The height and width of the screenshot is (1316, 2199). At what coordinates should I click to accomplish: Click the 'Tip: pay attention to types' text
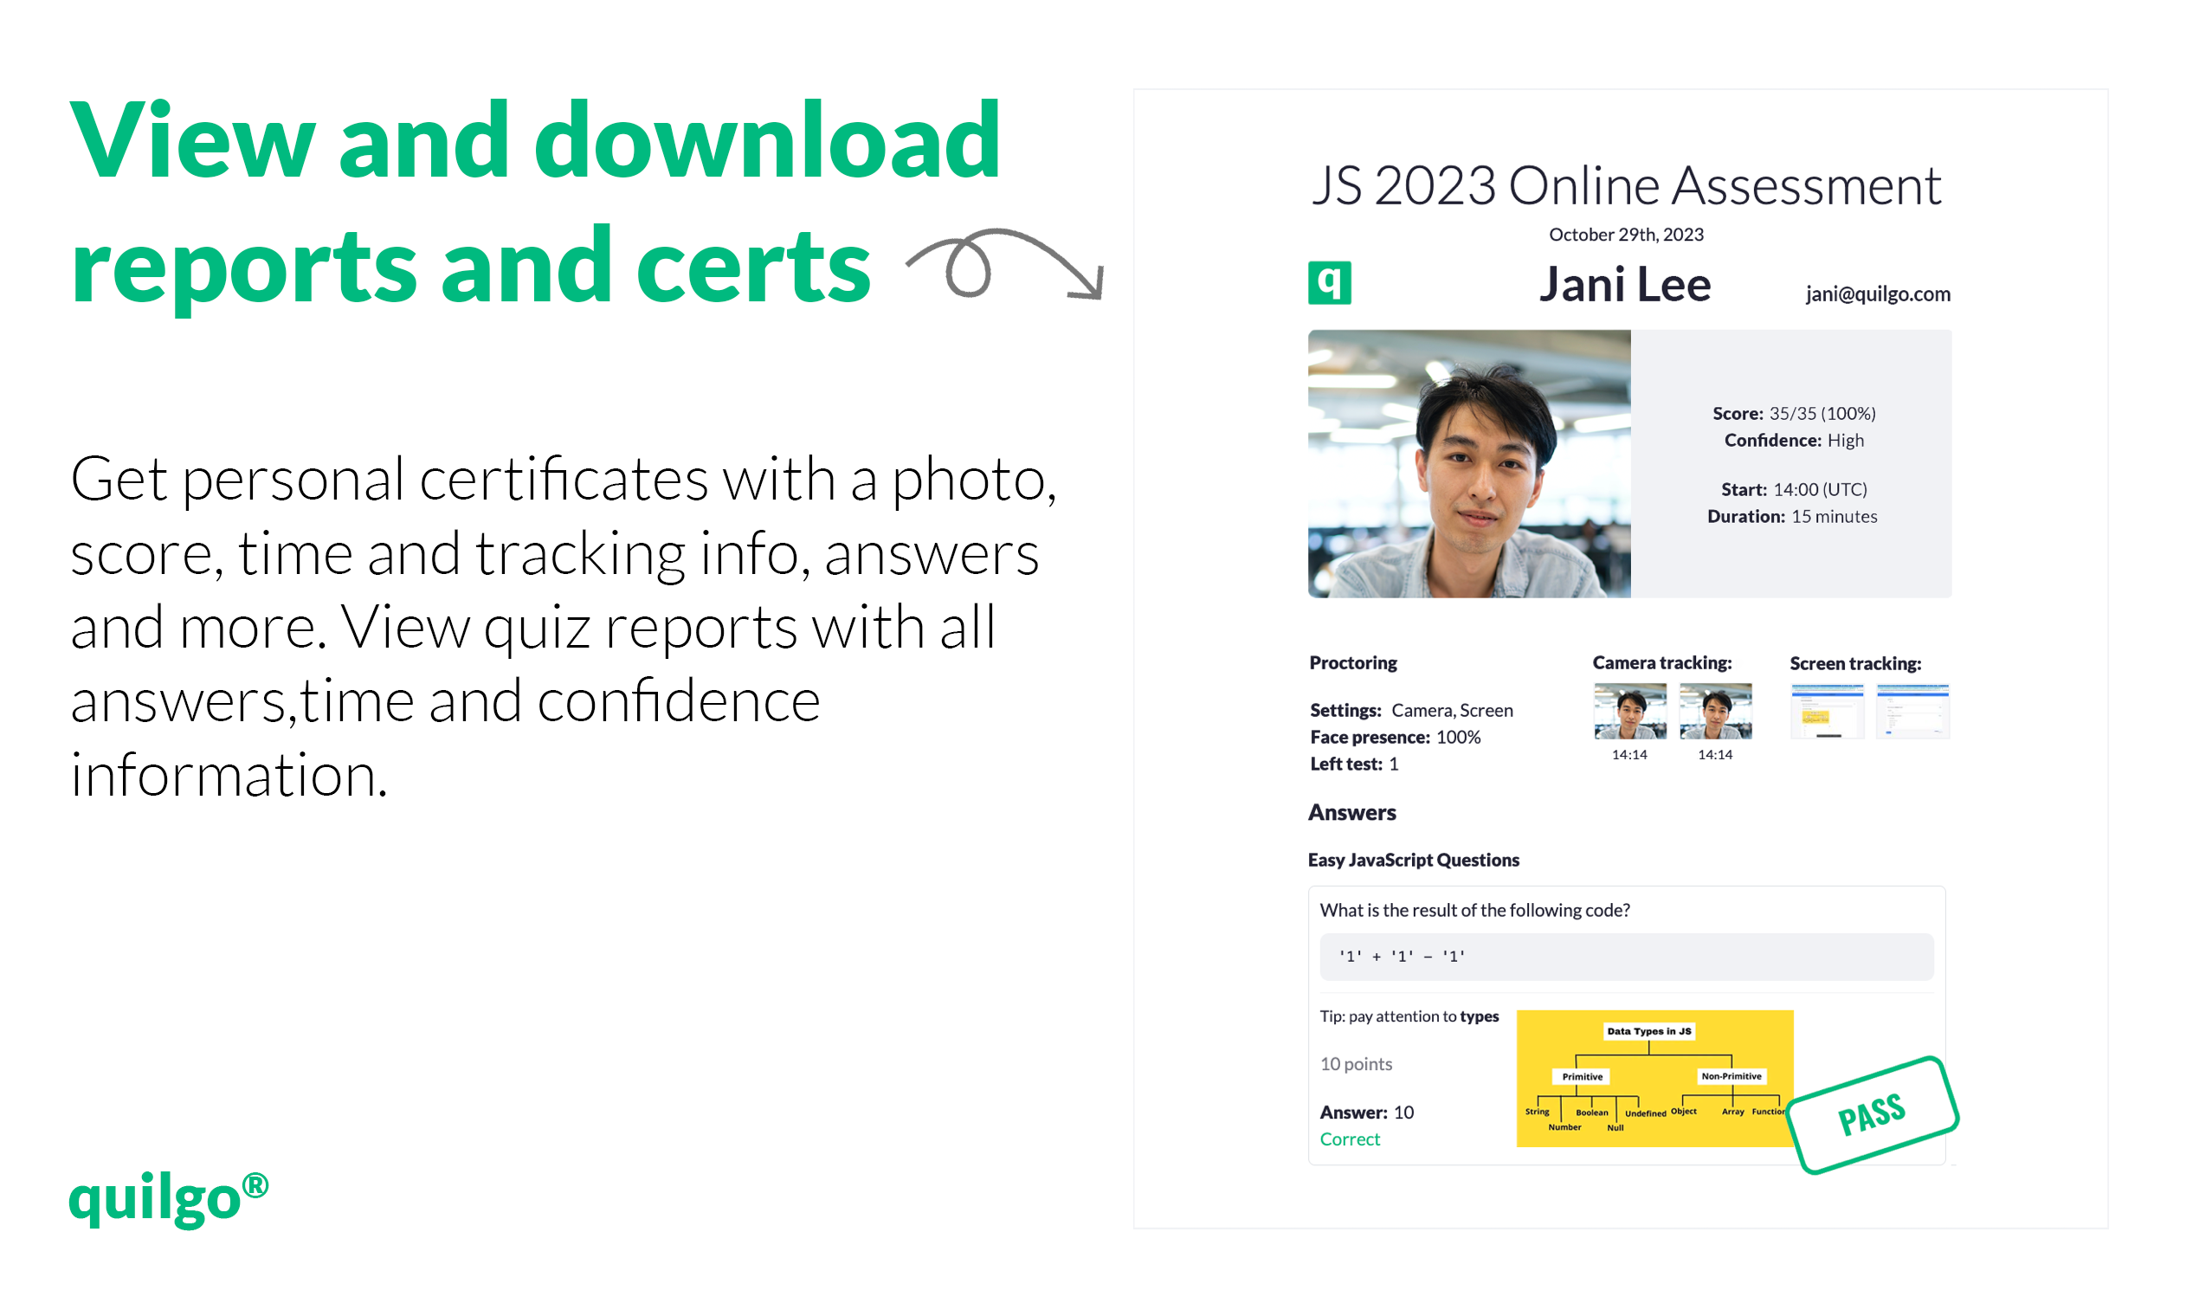(x=1409, y=1016)
